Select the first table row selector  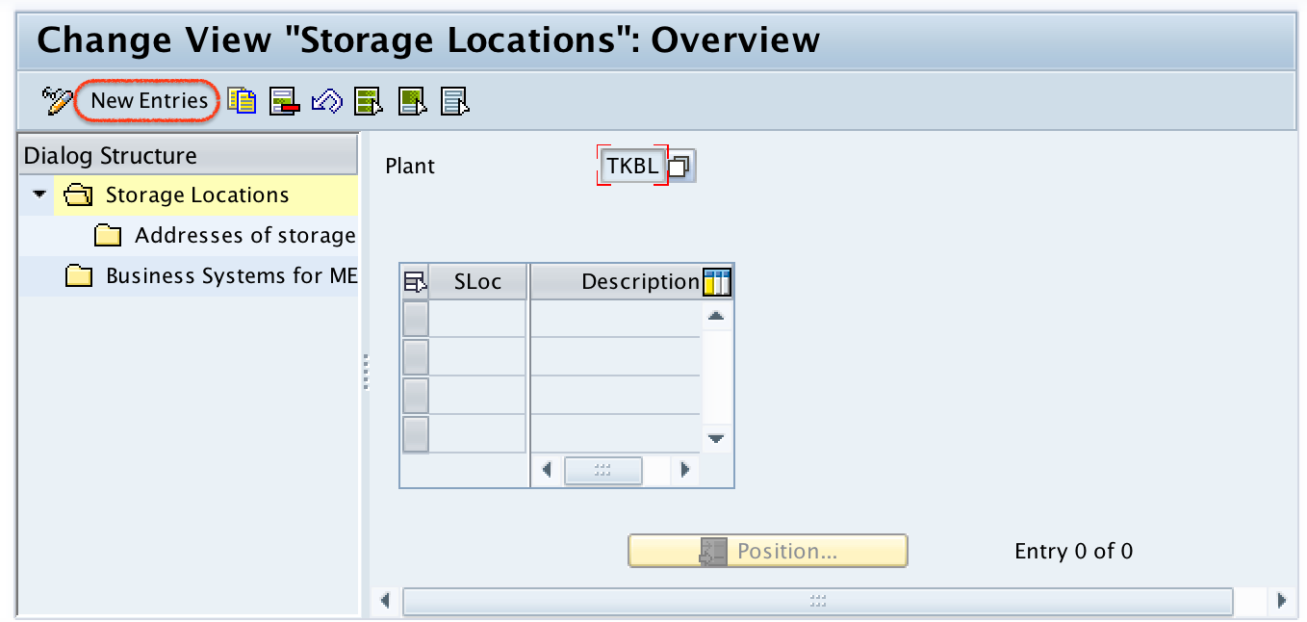pos(415,319)
